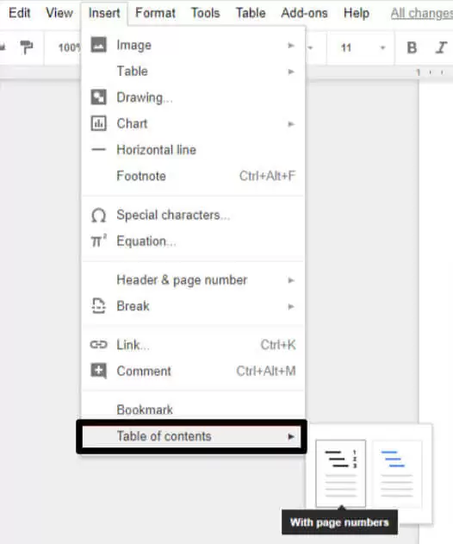The height and width of the screenshot is (544, 453).
Task: Toggle Bold formatting
Action: (x=412, y=47)
